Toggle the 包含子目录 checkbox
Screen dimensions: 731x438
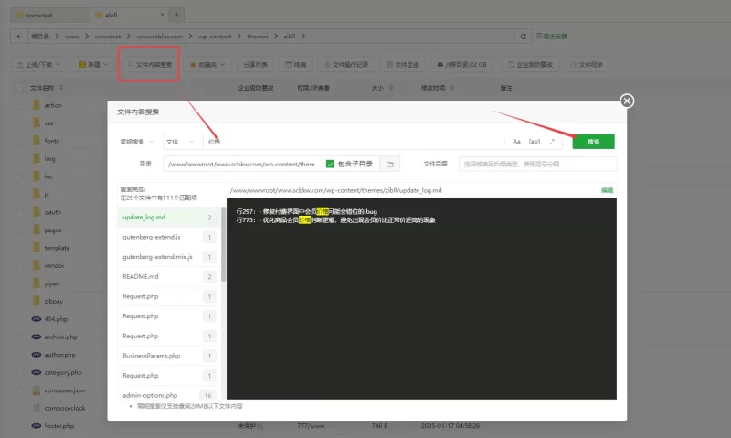tap(330, 164)
